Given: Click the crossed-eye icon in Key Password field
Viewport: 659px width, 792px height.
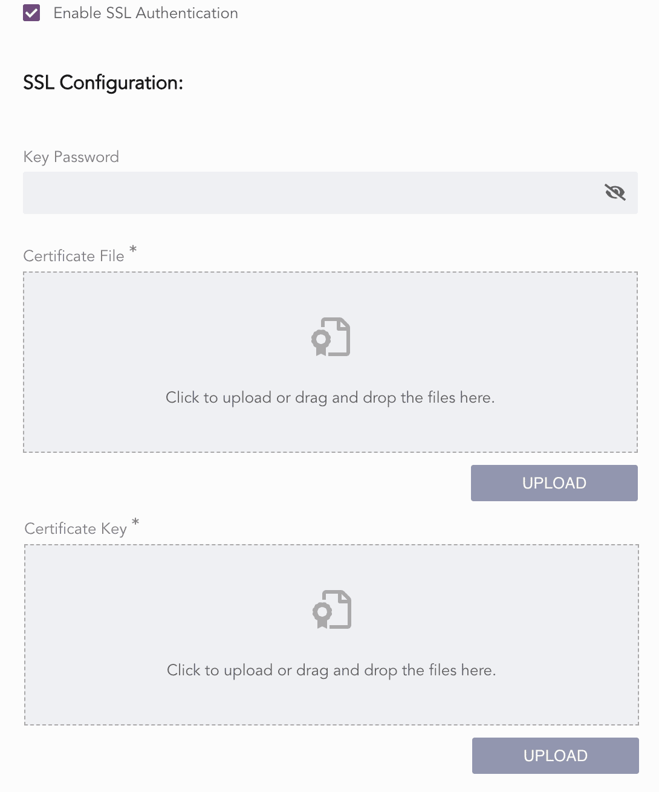Looking at the screenshot, I should [615, 192].
